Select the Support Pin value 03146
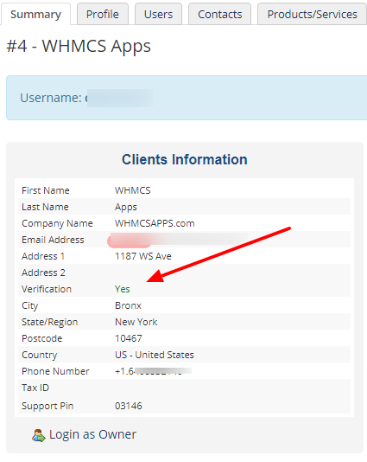Screen dimensions: 367x462 (x=129, y=406)
